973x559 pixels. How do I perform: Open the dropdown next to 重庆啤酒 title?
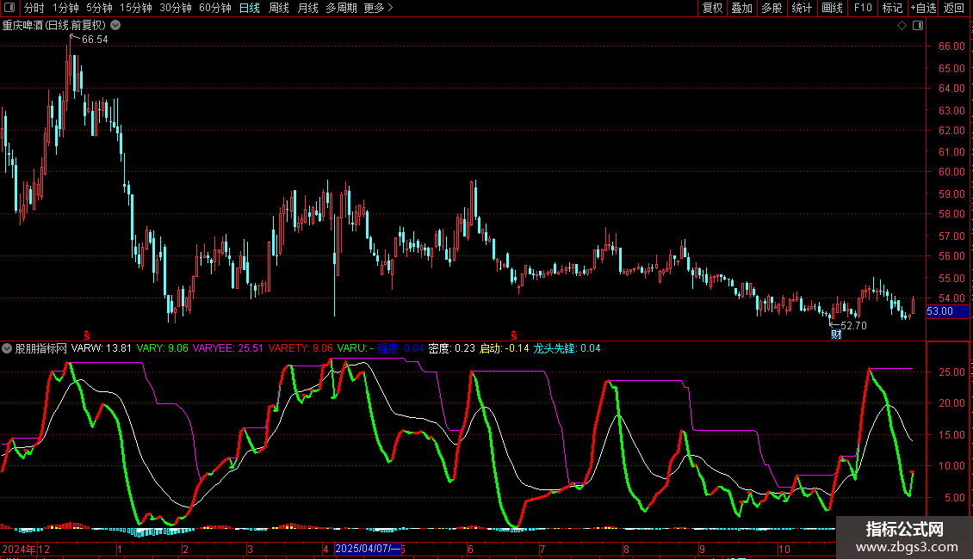[115, 26]
